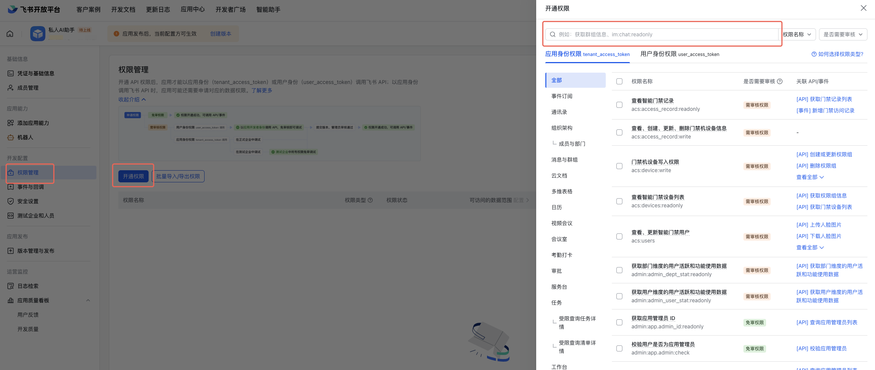Check the 查看智能门禁设备列表 permission
Image resolution: width=875 pixels, height=370 pixels.
point(619,201)
